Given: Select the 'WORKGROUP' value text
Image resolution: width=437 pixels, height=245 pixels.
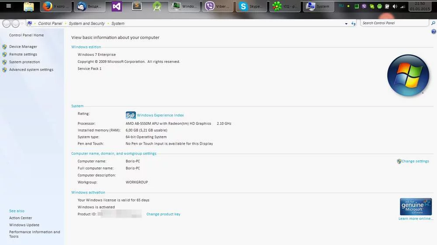Looking at the screenshot, I should pos(137,182).
